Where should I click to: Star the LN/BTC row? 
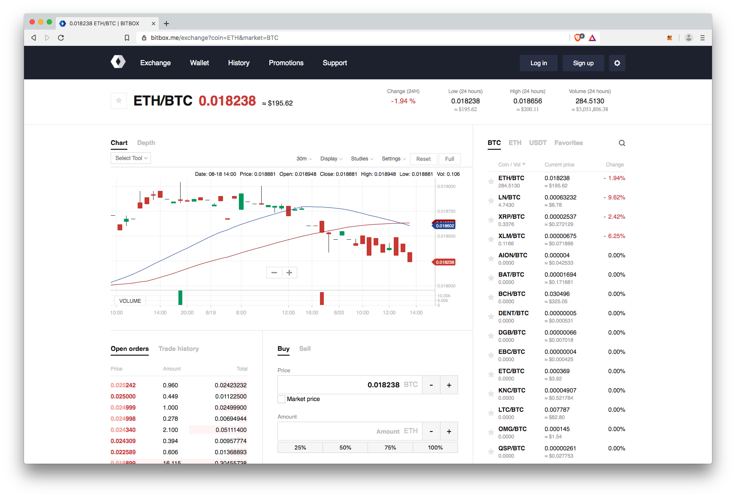(491, 201)
